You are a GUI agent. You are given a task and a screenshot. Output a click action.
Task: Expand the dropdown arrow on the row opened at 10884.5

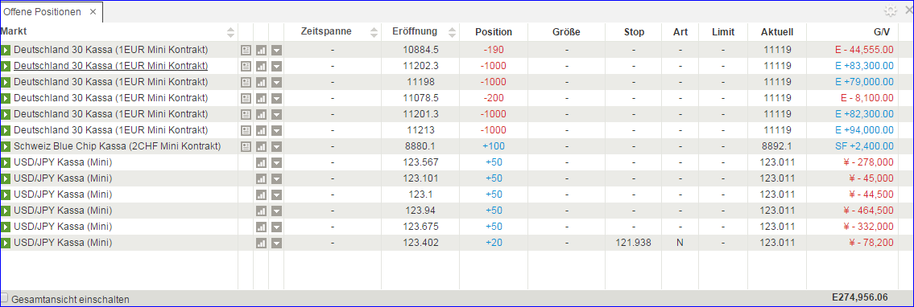point(277,50)
